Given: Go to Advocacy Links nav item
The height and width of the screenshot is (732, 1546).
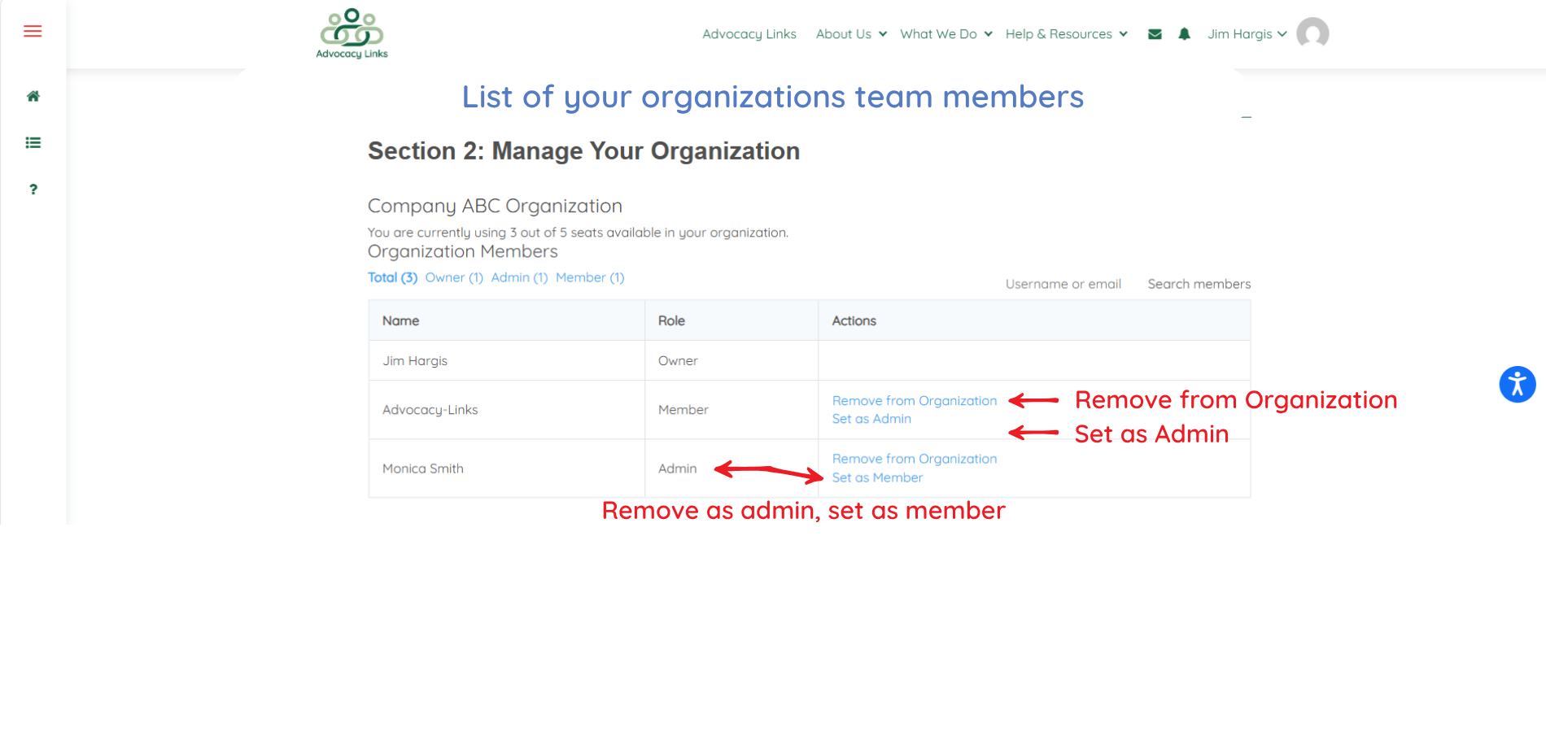Looking at the screenshot, I should tap(749, 34).
